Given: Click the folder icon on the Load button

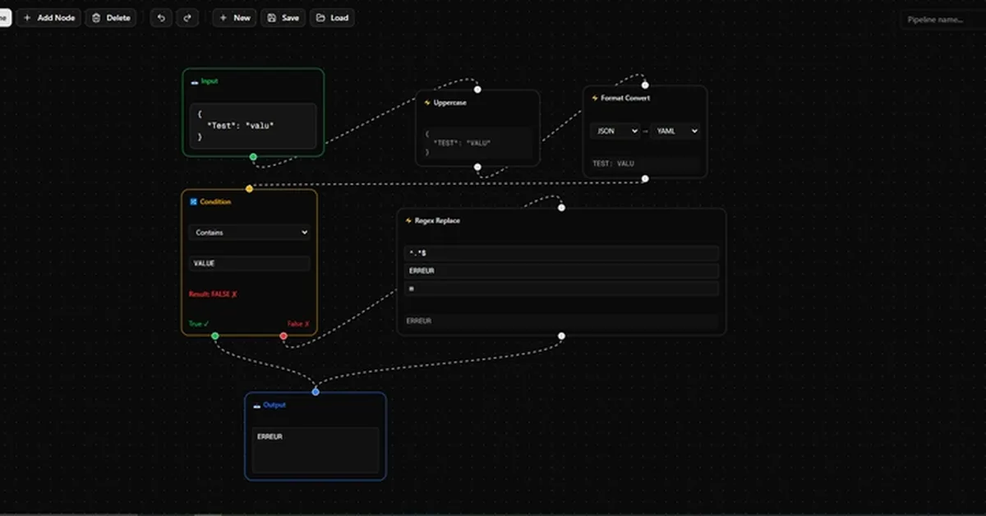Looking at the screenshot, I should (x=319, y=17).
